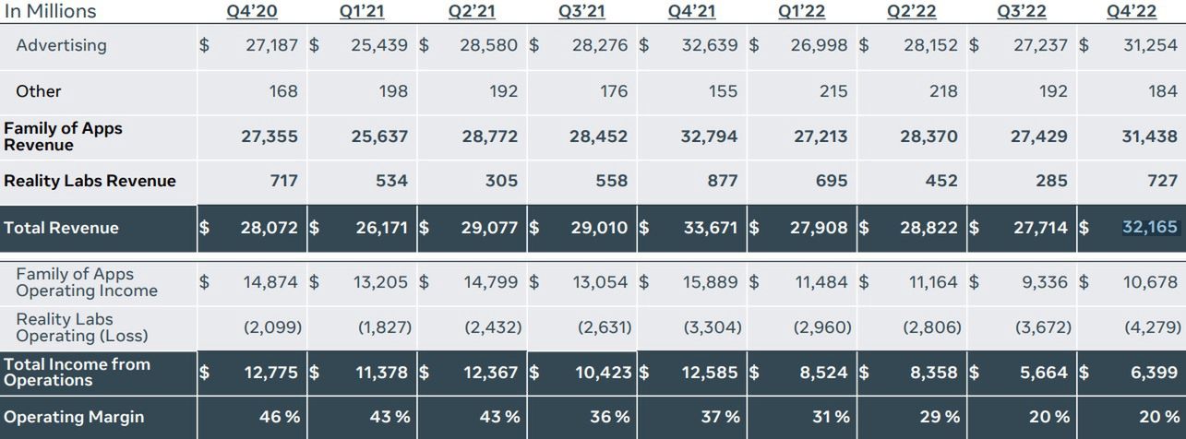Click the Q4'22 column header

(1131, 11)
